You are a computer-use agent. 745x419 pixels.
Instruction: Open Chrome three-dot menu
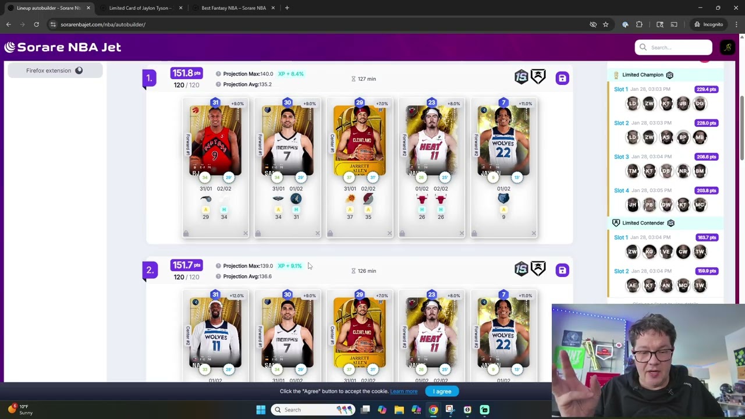coord(736,24)
